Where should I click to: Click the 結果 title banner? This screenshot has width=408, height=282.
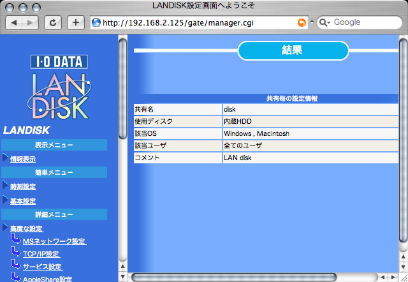point(293,50)
